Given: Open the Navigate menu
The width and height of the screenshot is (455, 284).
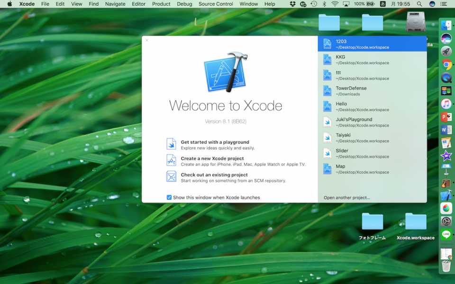Looking at the screenshot, I should (x=115, y=4).
